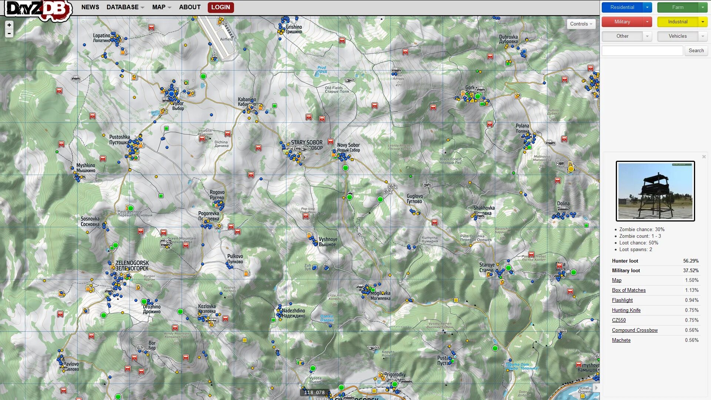The height and width of the screenshot is (400, 711).
Task: Zoom in with the plus map button
Action: [x=9, y=25]
